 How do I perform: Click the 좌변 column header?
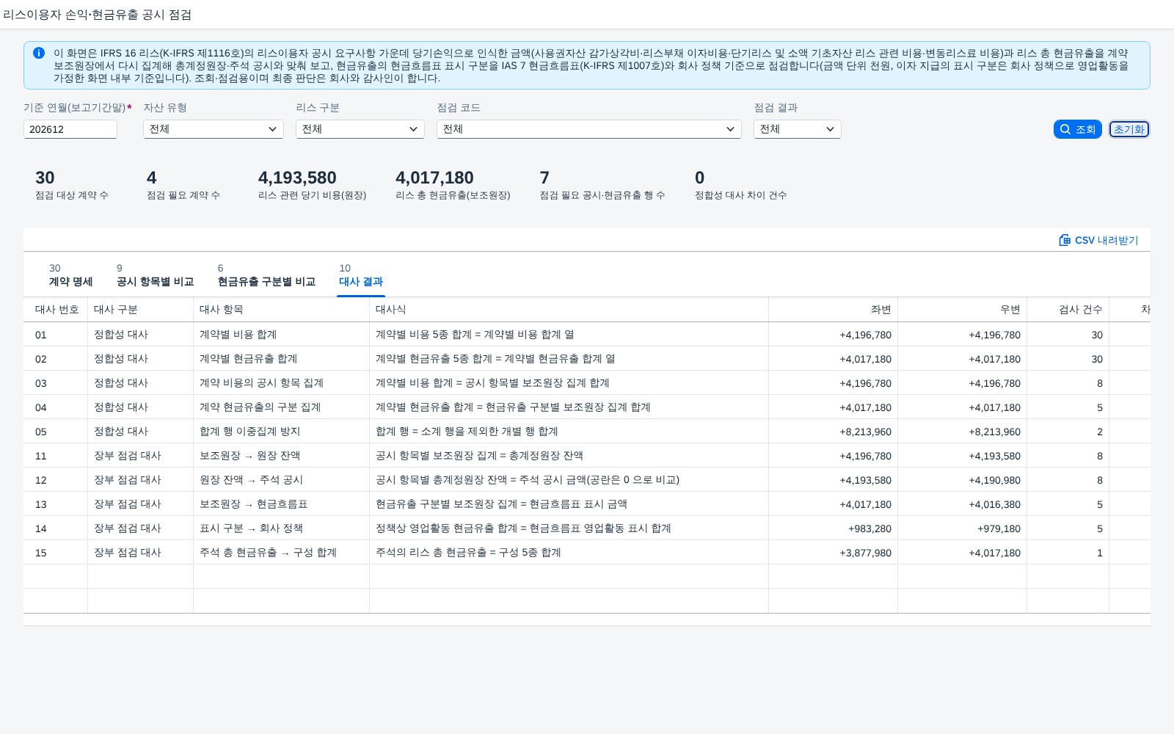click(x=834, y=310)
